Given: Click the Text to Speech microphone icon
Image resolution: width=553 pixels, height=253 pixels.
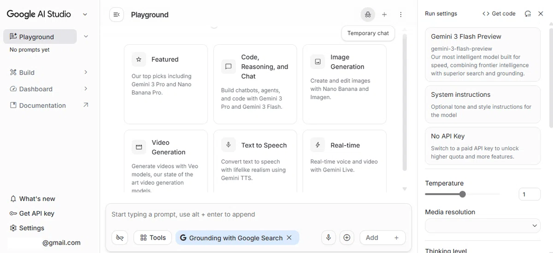Looking at the screenshot, I should (228, 145).
